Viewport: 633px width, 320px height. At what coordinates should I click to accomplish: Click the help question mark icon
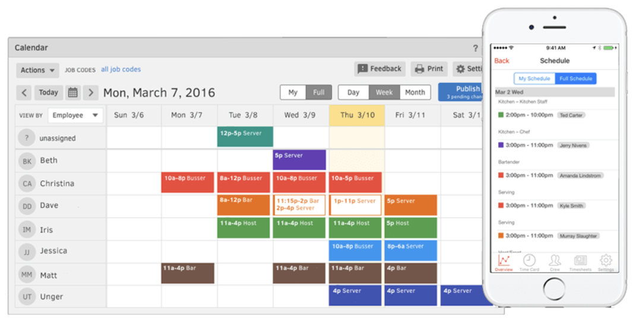[475, 48]
